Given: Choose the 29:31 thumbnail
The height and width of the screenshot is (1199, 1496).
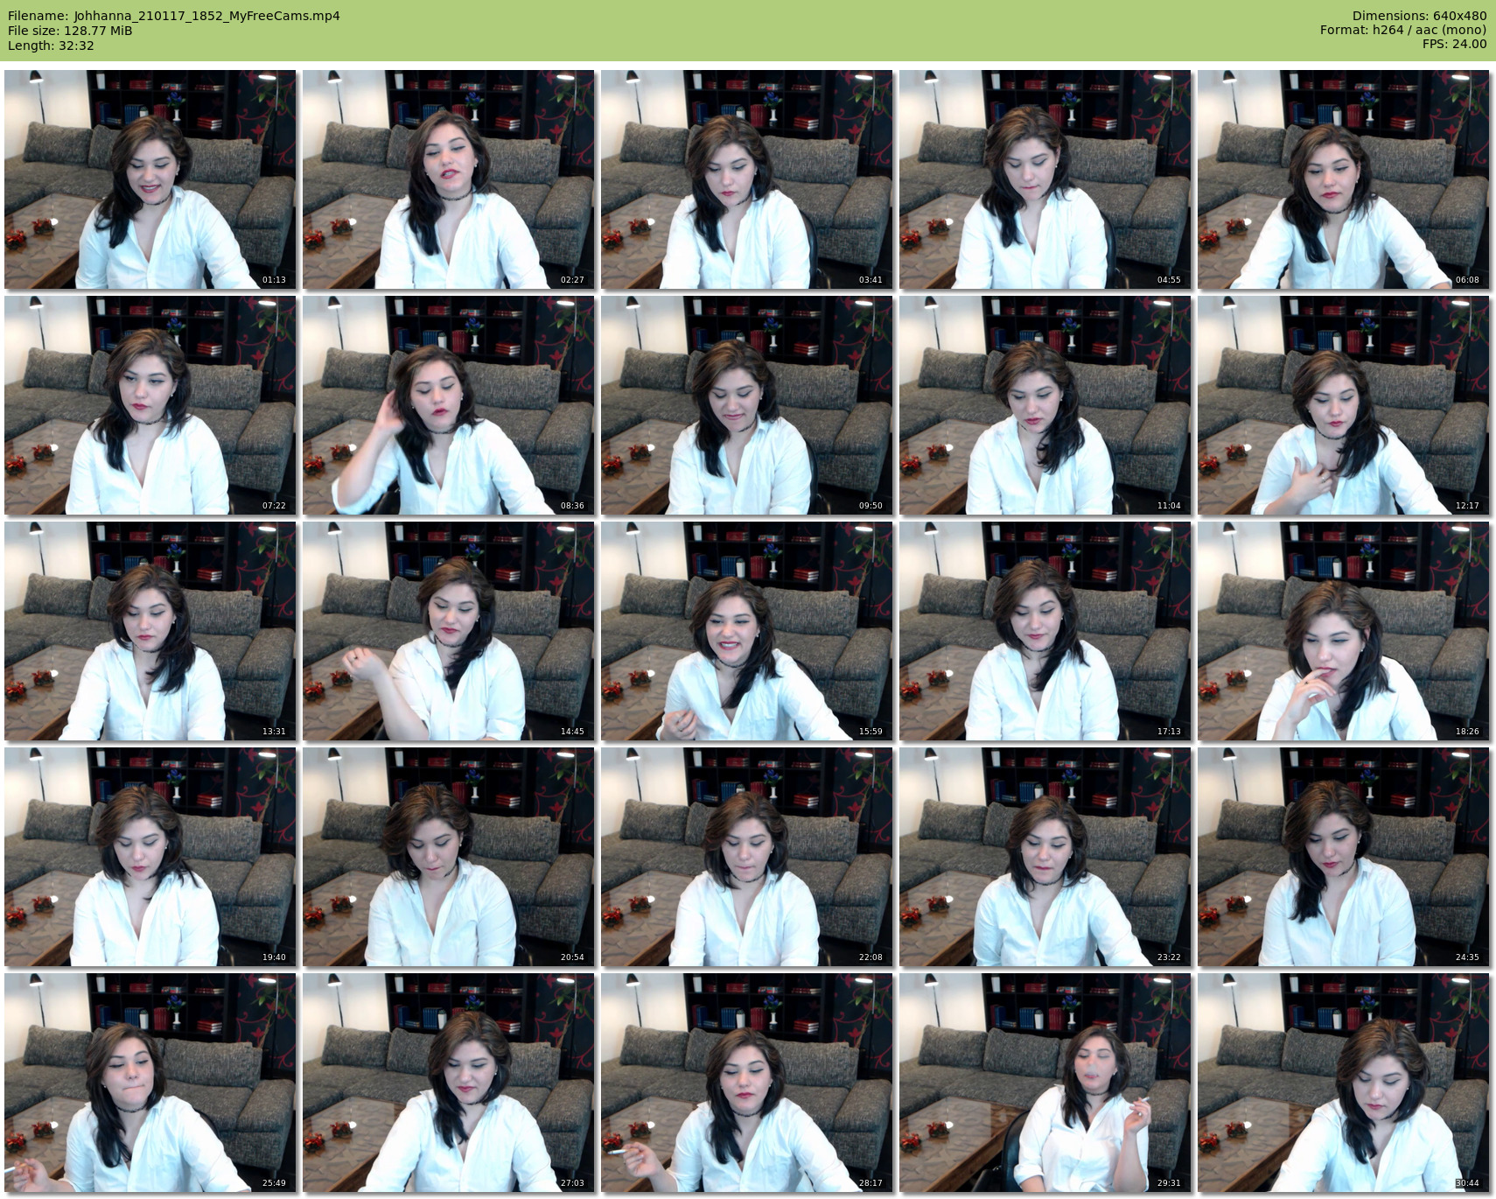Looking at the screenshot, I should [x=1045, y=1083].
